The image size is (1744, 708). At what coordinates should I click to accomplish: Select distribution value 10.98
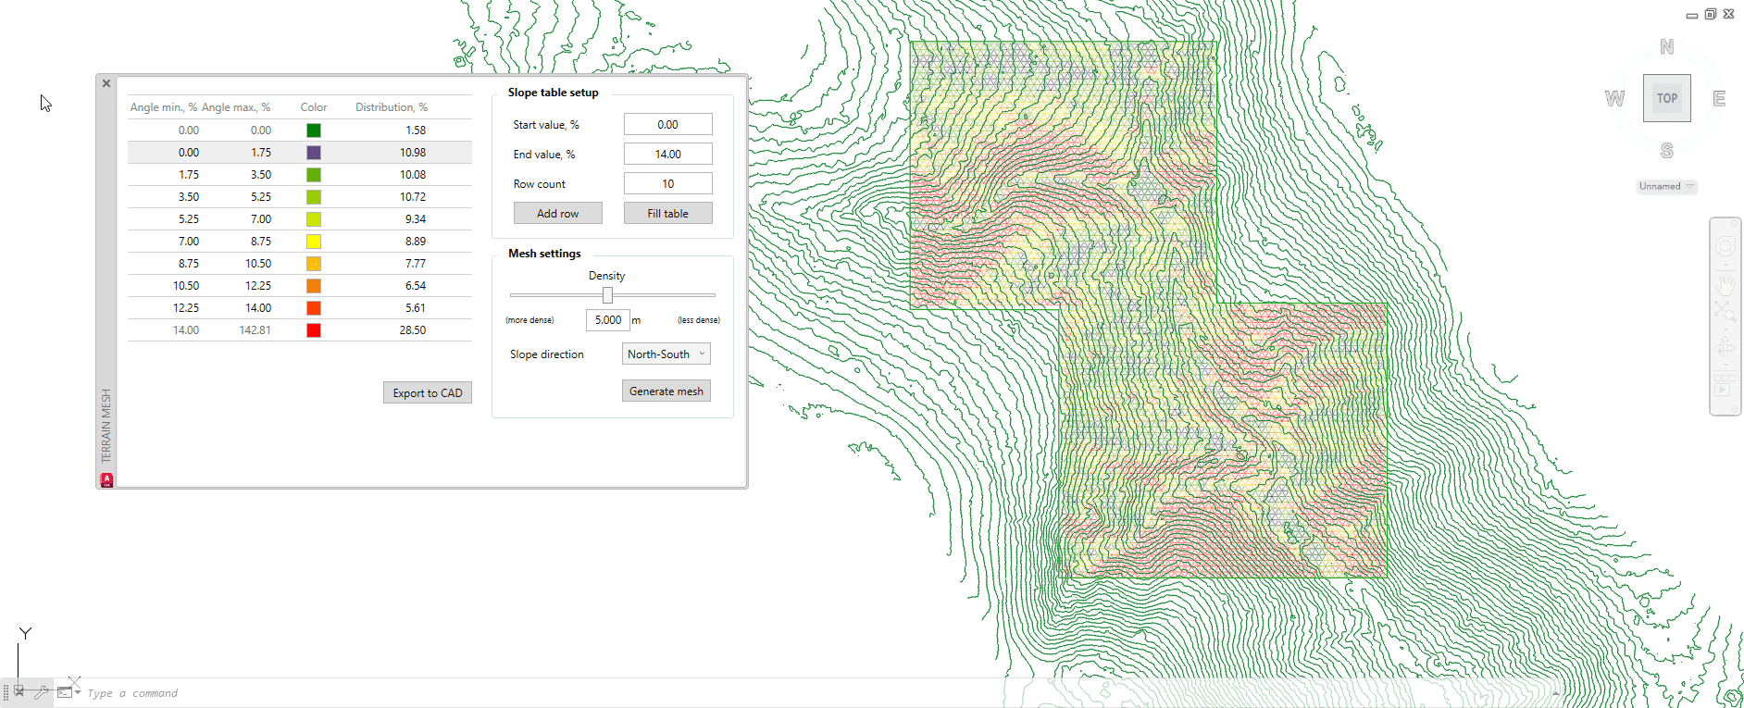413,153
